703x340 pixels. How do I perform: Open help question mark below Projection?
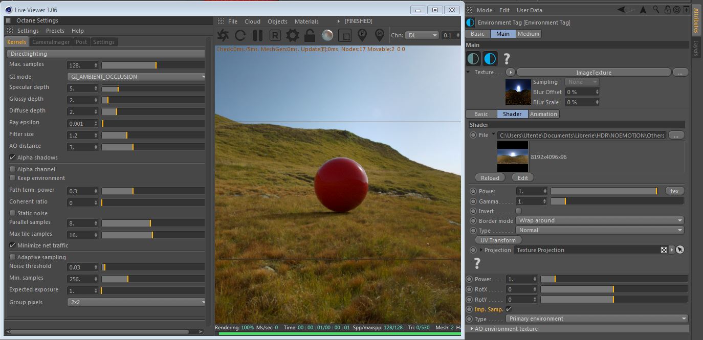477,263
